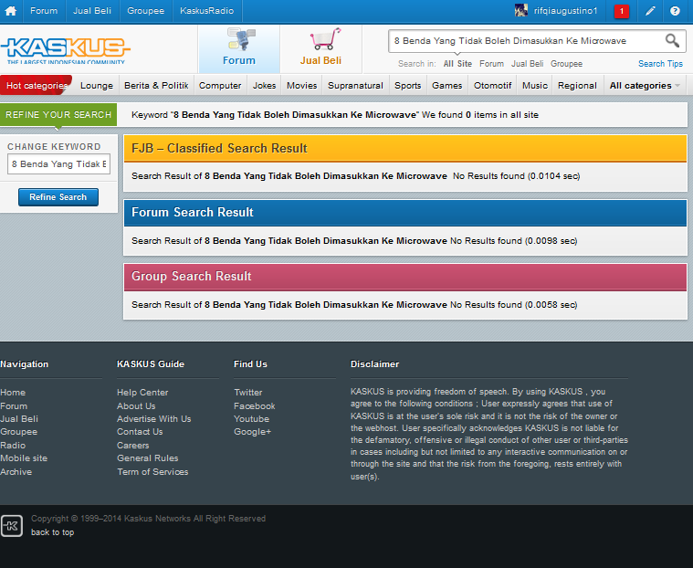The width and height of the screenshot is (693, 568).
Task: Open the General Rules link
Action: point(148,458)
